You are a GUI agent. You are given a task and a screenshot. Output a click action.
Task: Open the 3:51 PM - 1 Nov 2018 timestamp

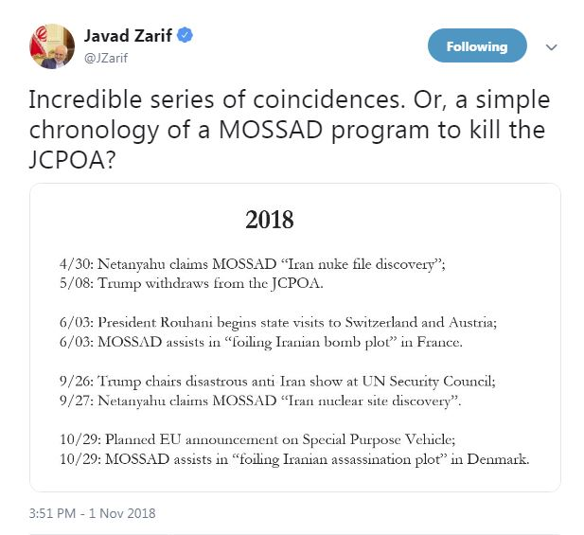pyautogui.click(x=93, y=513)
